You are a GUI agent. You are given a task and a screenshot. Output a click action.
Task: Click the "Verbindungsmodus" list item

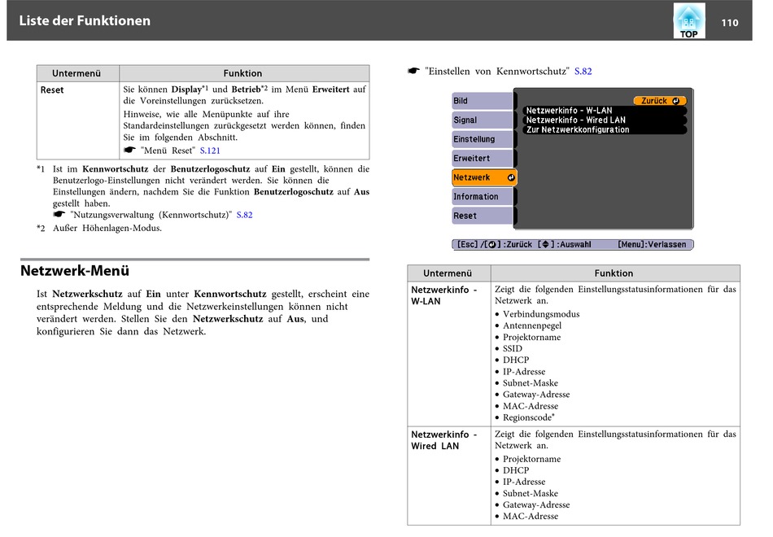coord(541,314)
